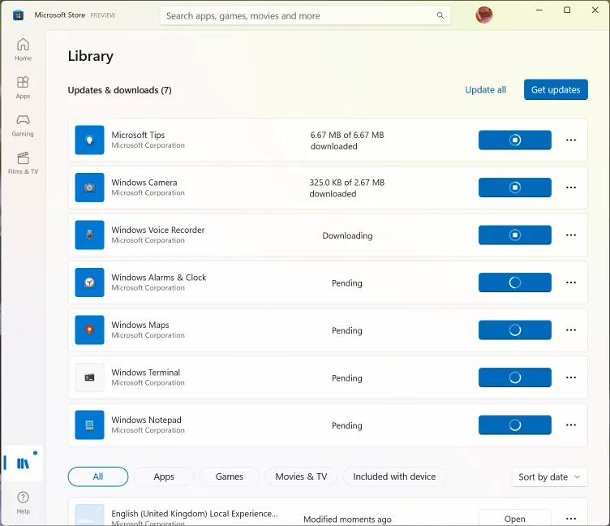
Task: Click the Windows Camera app icon
Action: tap(89, 188)
